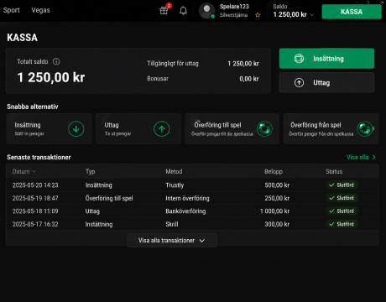Click the gold star loyalty icon
Image resolution: width=386 pixels, height=302 pixels.
(x=258, y=15)
